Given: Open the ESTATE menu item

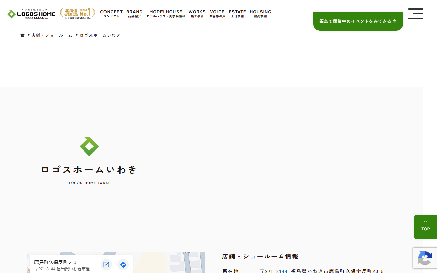Looking at the screenshot, I should tap(237, 14).
